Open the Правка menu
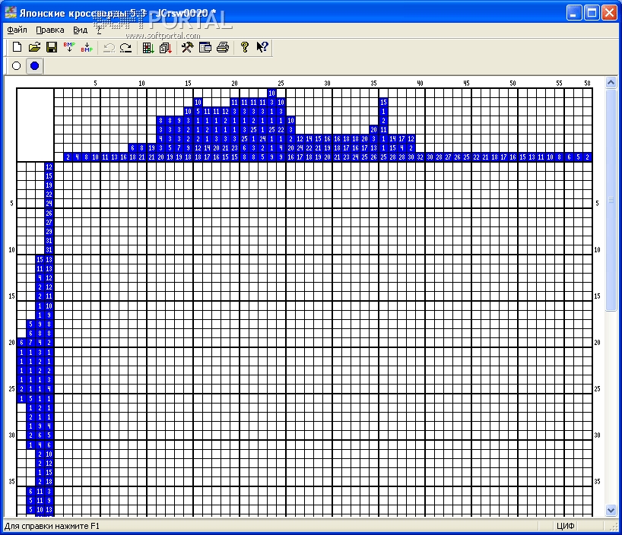The height and width of the screenshot is (535, 622). (x=49, y=30)
